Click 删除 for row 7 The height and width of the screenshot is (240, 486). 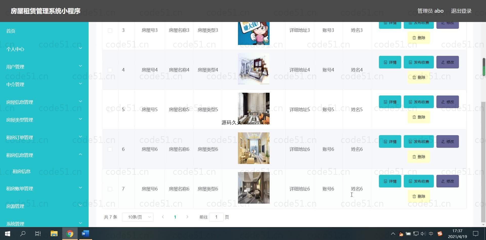coord(419,196)
